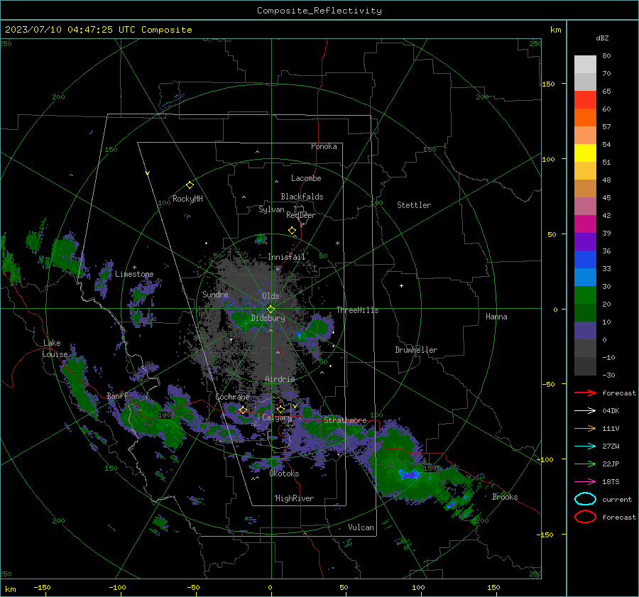This screenshot has height=597, width=639.
Task: Click the cyan 27ZW arrow in legend
Action: (x=585, y=446)
